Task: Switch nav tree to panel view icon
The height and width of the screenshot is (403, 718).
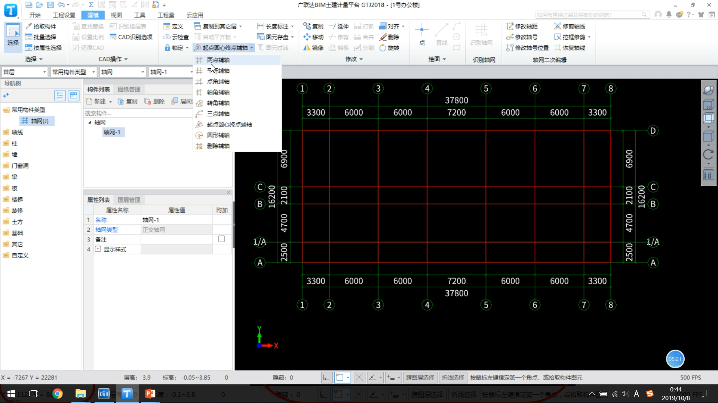Action: click(73, 96)
